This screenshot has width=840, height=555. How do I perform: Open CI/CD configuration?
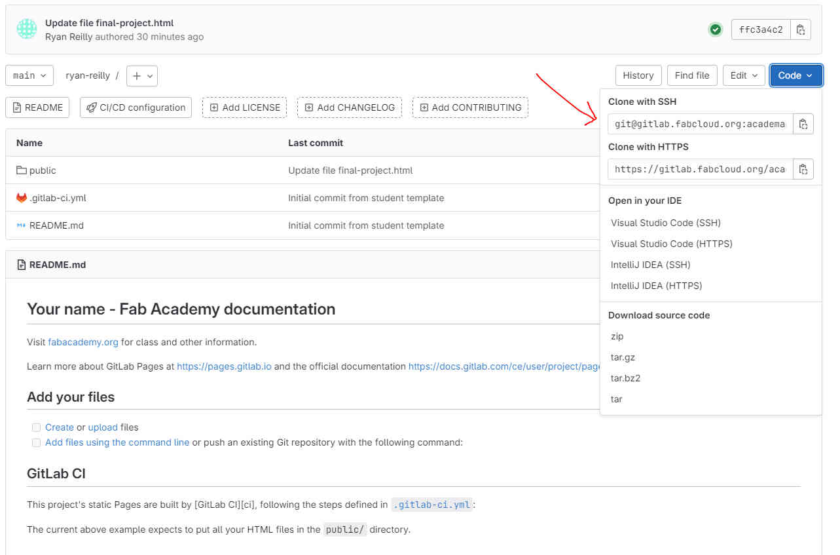[x=136, y=107]
